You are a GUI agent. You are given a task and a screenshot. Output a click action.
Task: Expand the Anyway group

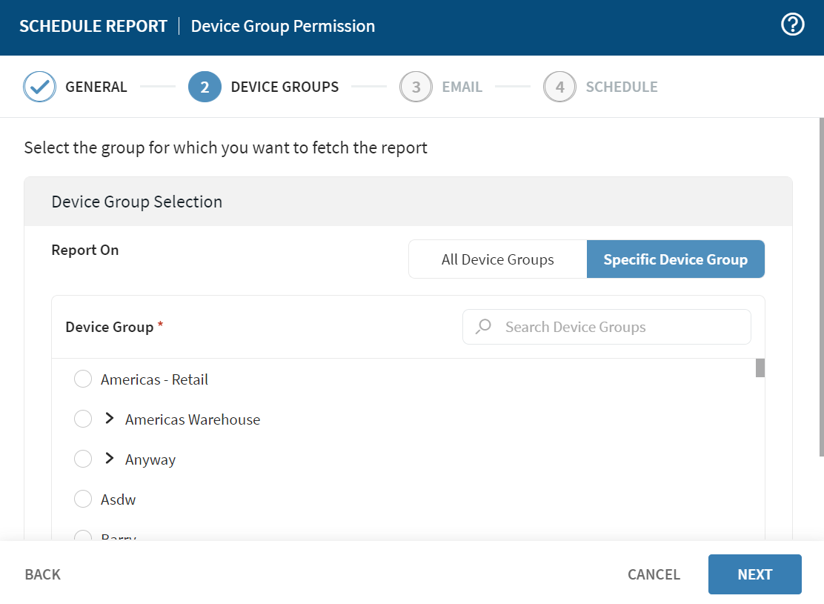(x=110, y=459)
